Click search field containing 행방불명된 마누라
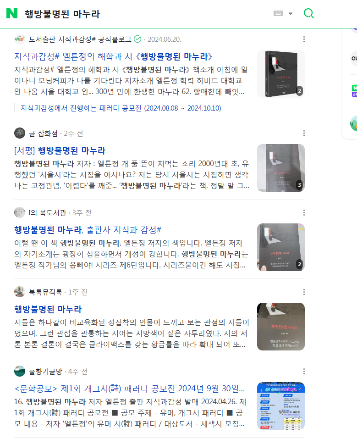Screen dimensions: 357x439 (145, 14)
